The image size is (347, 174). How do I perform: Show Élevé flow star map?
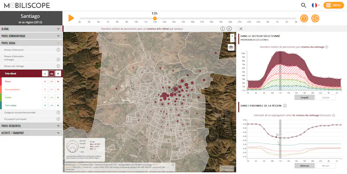pos(58,81)
